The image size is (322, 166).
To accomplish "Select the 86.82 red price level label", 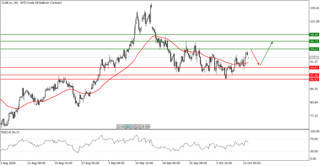I will pyautogui.click(x=314, y=79).
